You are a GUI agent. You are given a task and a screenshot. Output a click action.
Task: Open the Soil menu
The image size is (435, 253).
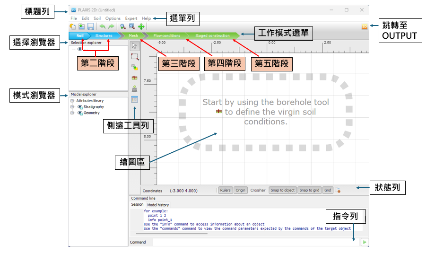(97, 18)
